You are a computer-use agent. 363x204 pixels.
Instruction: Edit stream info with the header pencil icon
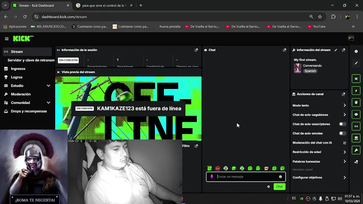click(336, 50)
